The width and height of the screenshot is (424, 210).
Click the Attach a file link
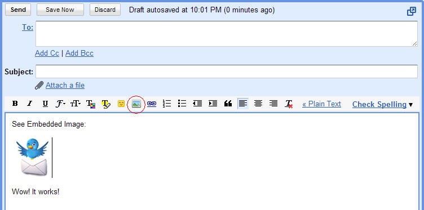[x=65, y=86]
